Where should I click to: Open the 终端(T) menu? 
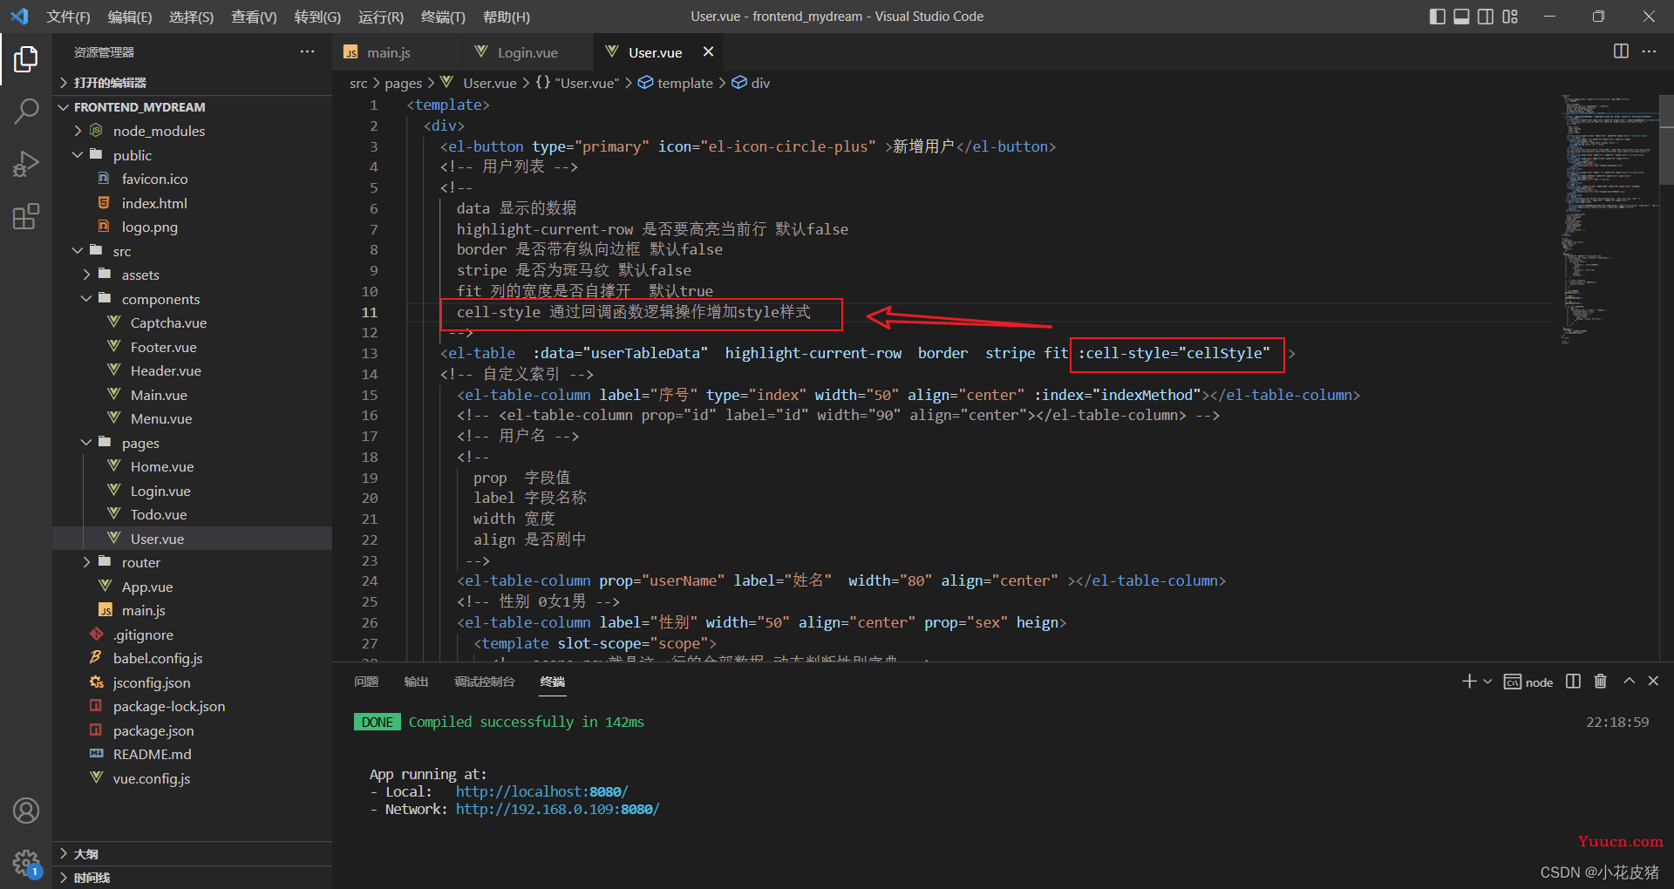(x=443, y=17)
